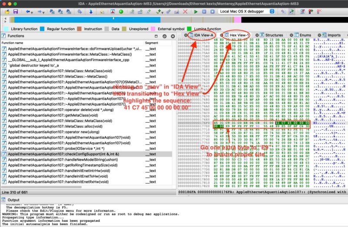Click the add breakpoint red-green icon
This screenshot has height=227, width=348.
click(x=311, y=12)
